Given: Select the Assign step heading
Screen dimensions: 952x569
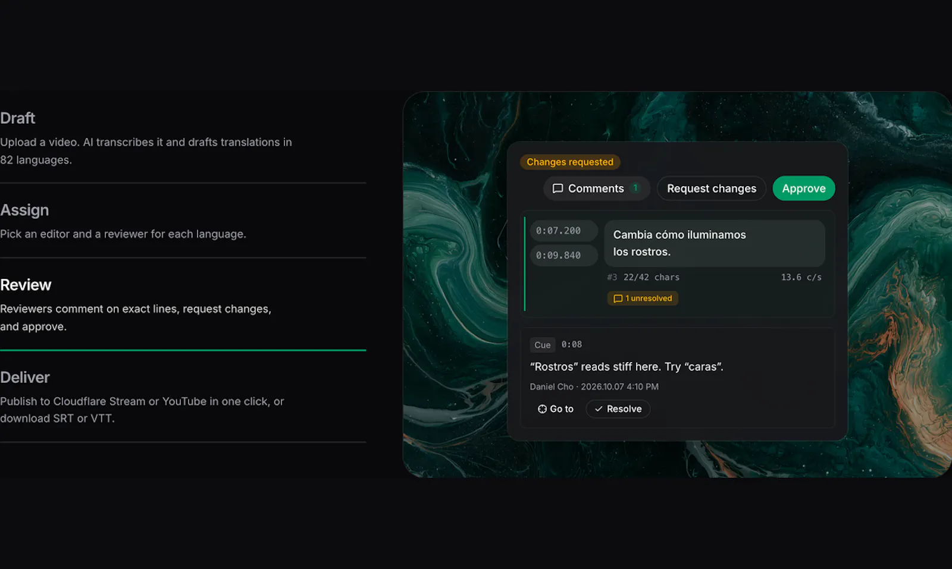Looking at the screenshot, I should [24, 210].
